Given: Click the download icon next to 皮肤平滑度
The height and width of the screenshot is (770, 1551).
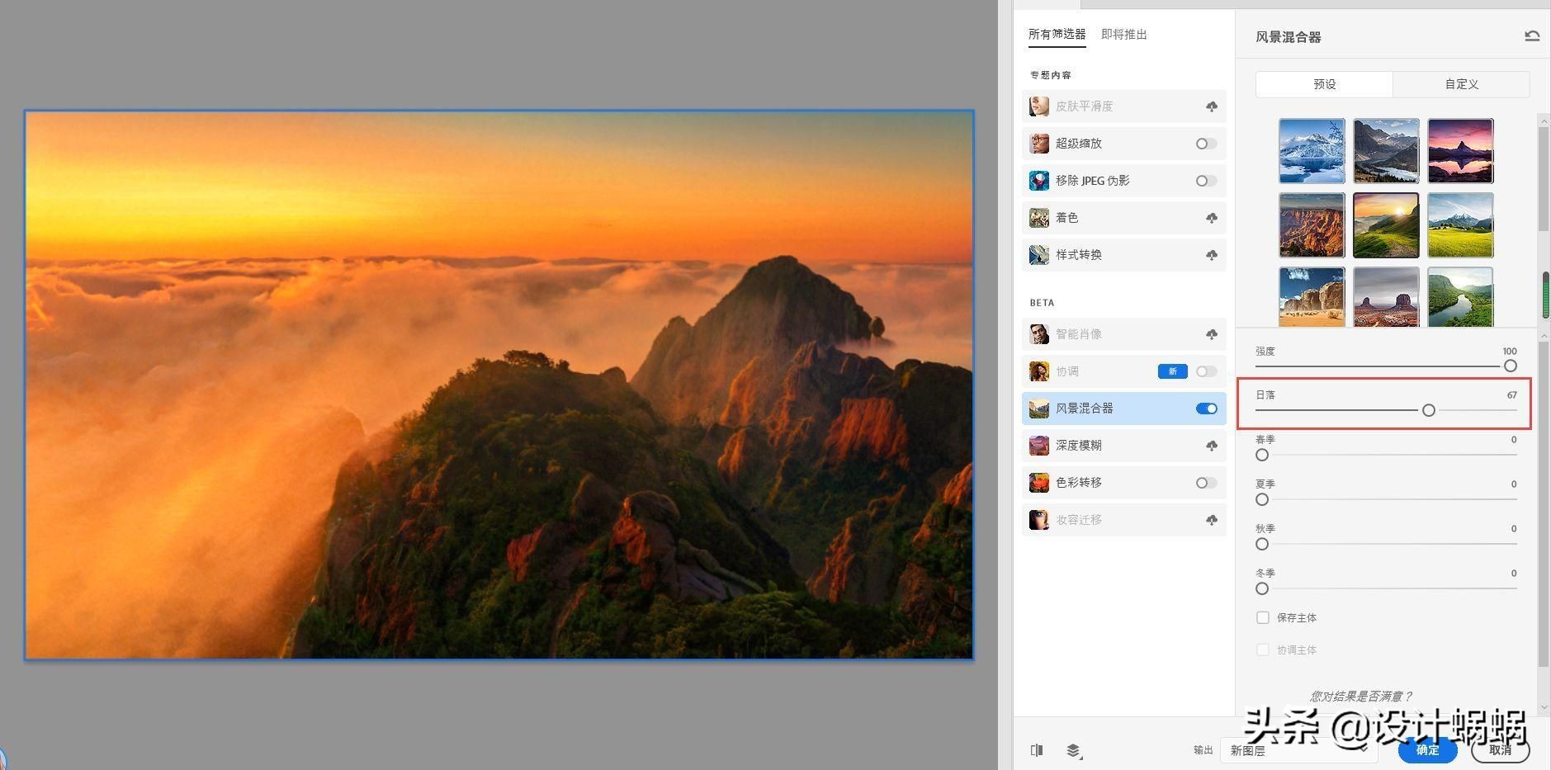Looking at the screenshot, I should (x=1210, y=106).
